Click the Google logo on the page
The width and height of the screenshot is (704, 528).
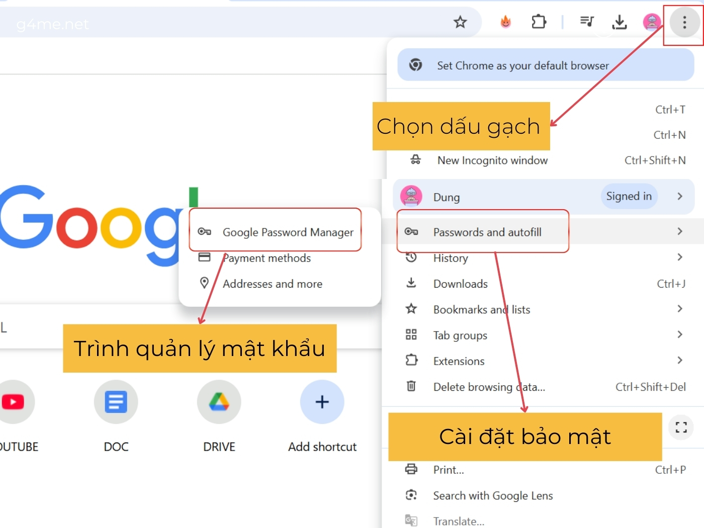[100, 225]
